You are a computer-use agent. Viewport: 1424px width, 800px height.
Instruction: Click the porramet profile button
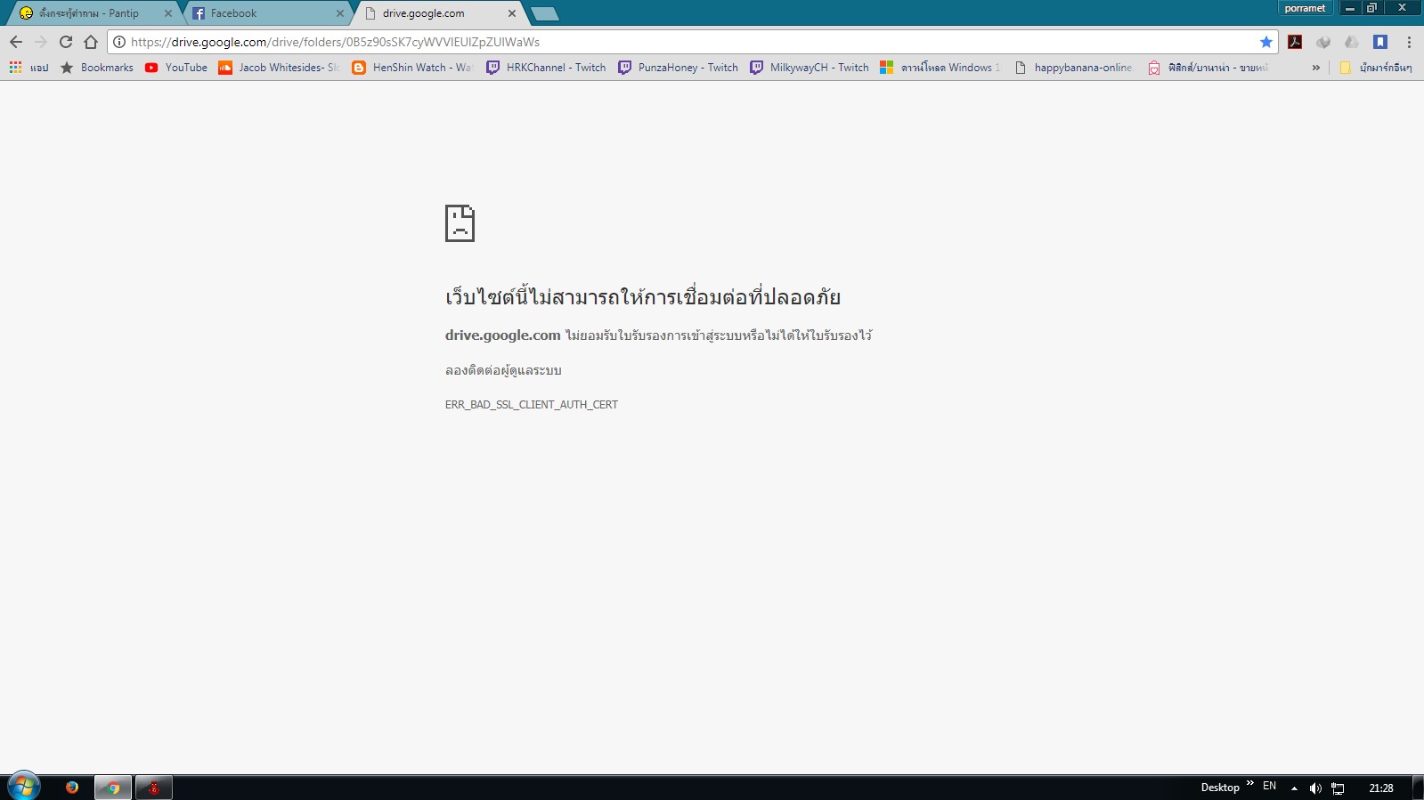coord(1306,8)
